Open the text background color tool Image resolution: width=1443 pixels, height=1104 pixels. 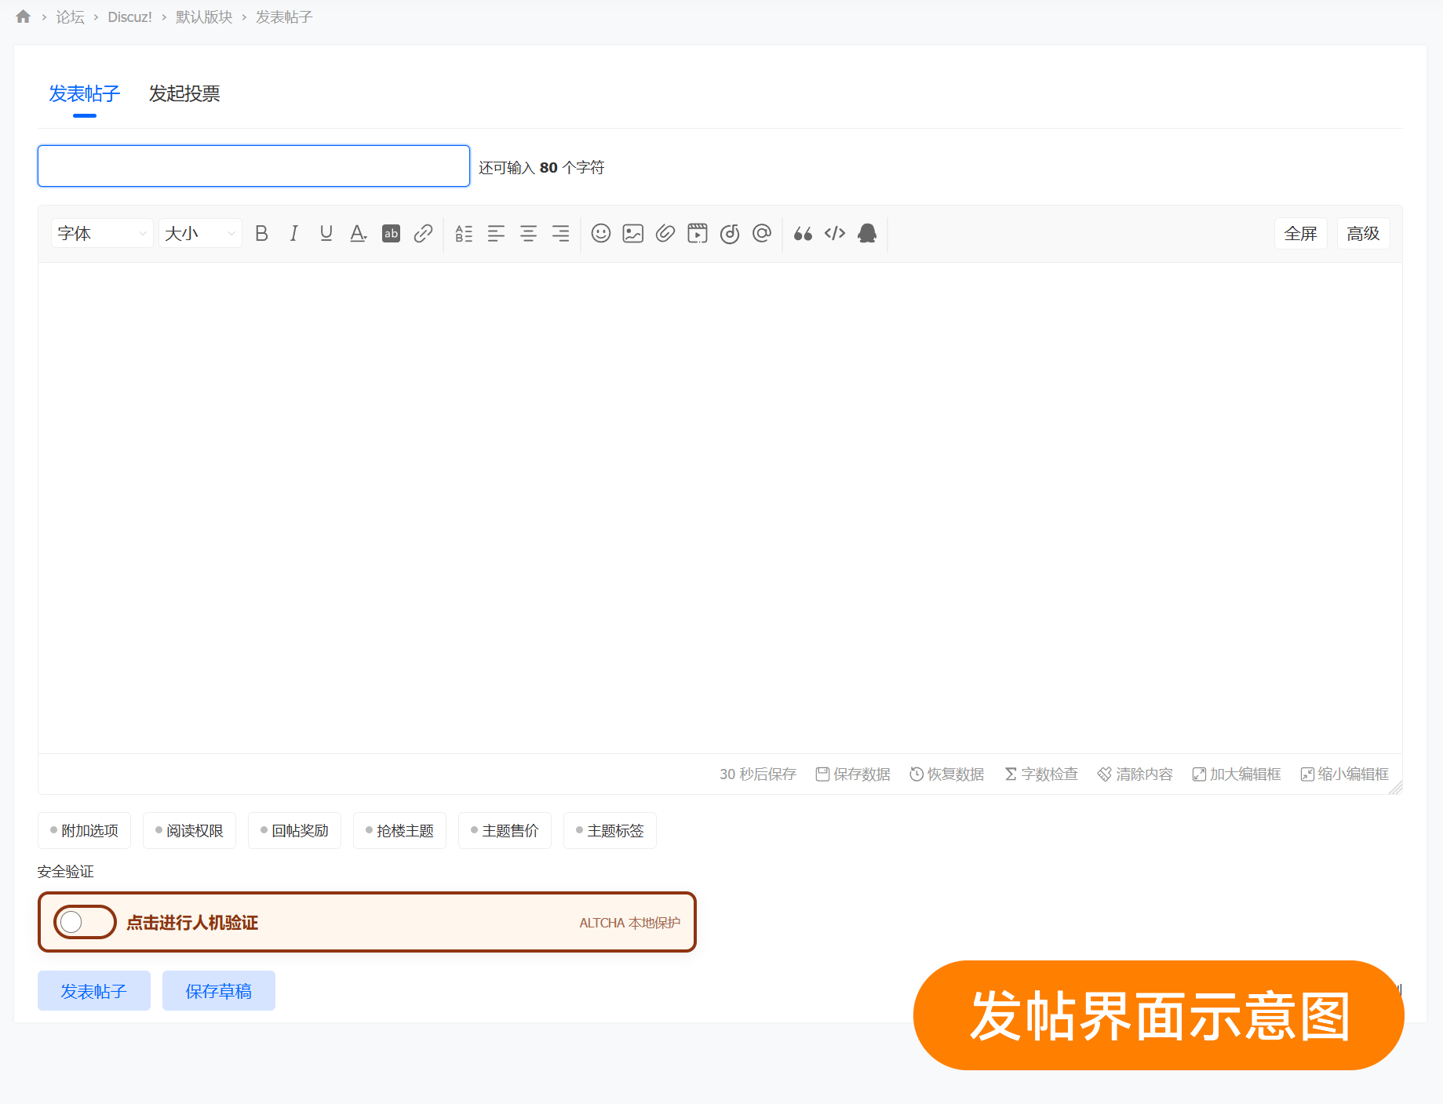tap(391, 233)
